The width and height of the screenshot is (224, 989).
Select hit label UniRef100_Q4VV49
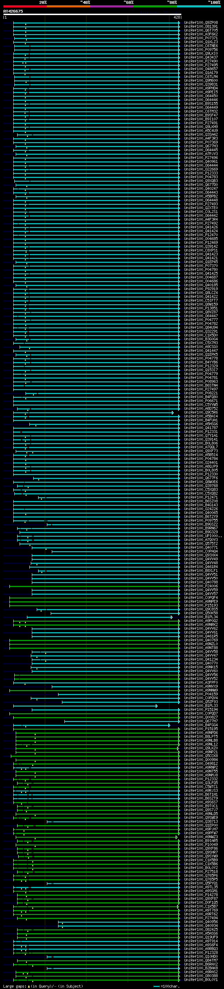pos(201,559)
